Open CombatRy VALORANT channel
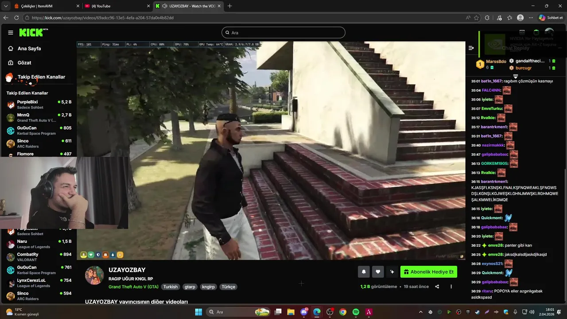Viewport: 567px width, 319px height. [39, 257]
